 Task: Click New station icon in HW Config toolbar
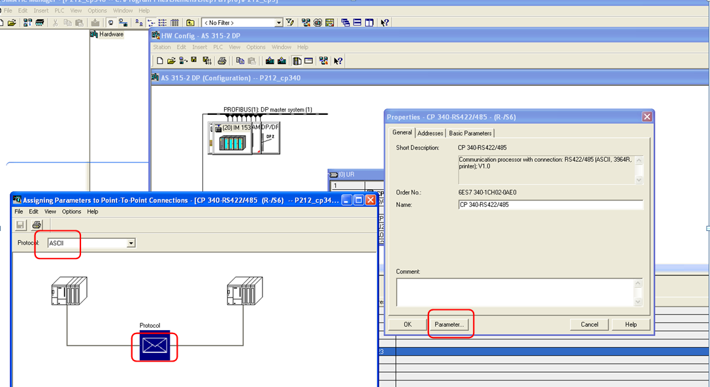pyautogui.click(x=160, y=61)
